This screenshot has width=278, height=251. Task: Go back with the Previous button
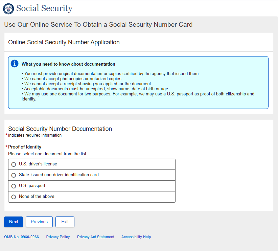click(39, 222)
